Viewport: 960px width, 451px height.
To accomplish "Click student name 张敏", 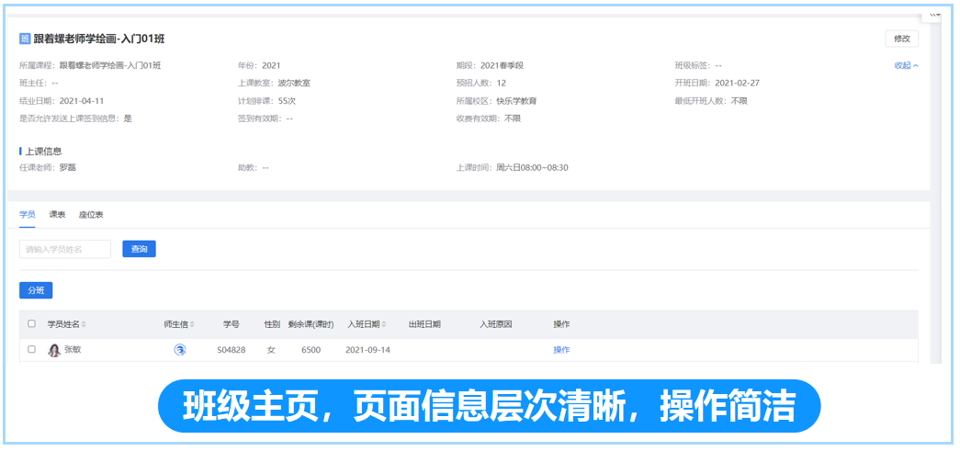I will coord(73,349).
